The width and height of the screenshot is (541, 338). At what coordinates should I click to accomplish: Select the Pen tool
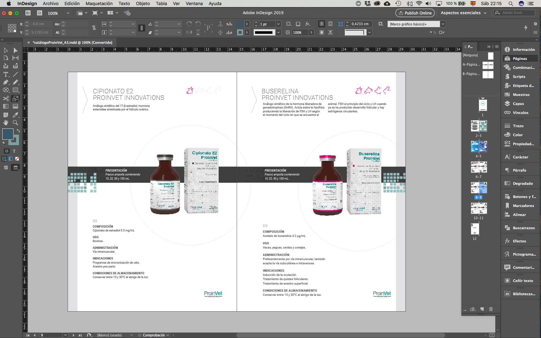(6, 82)
